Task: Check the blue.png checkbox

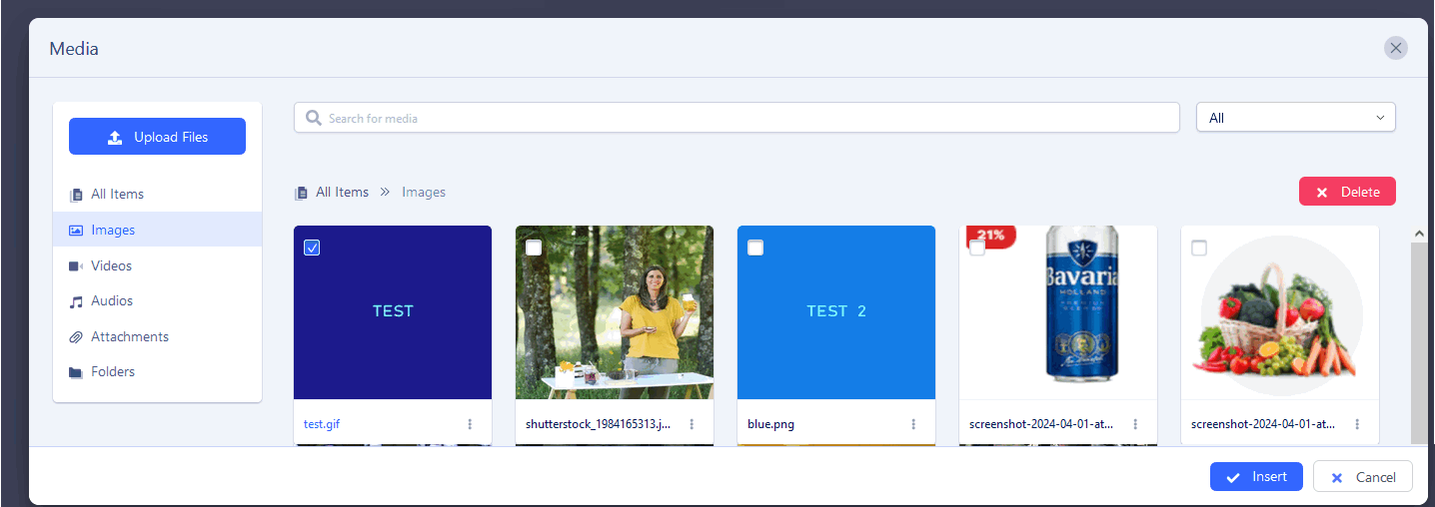Action: point(755,248)
